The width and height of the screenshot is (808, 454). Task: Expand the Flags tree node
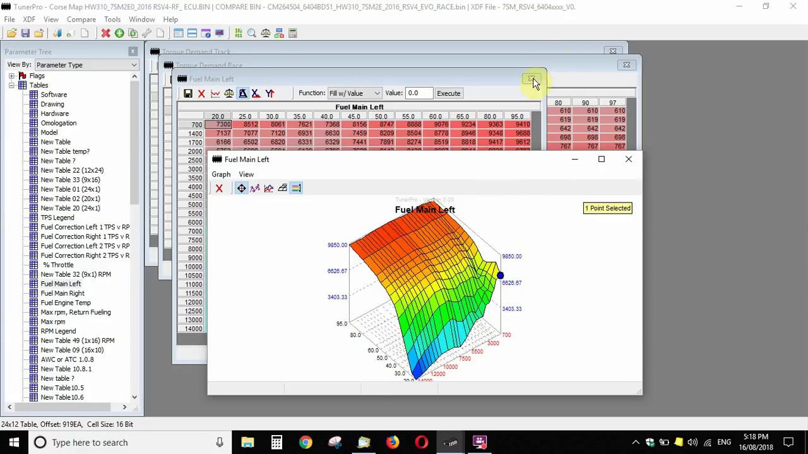tap(11, 76)
